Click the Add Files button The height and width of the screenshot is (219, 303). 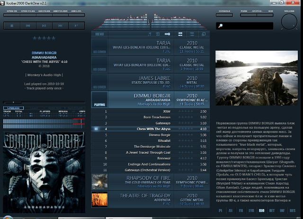tap(44, 15)
